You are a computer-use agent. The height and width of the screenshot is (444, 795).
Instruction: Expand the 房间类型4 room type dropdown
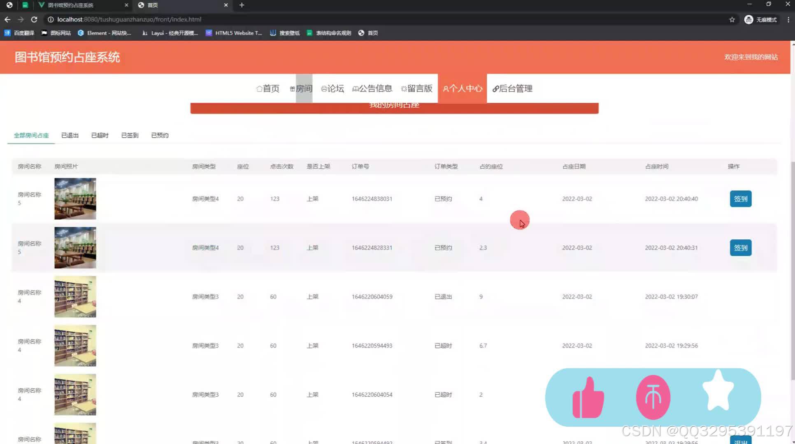pyautogui.click(x=205, y=199)
